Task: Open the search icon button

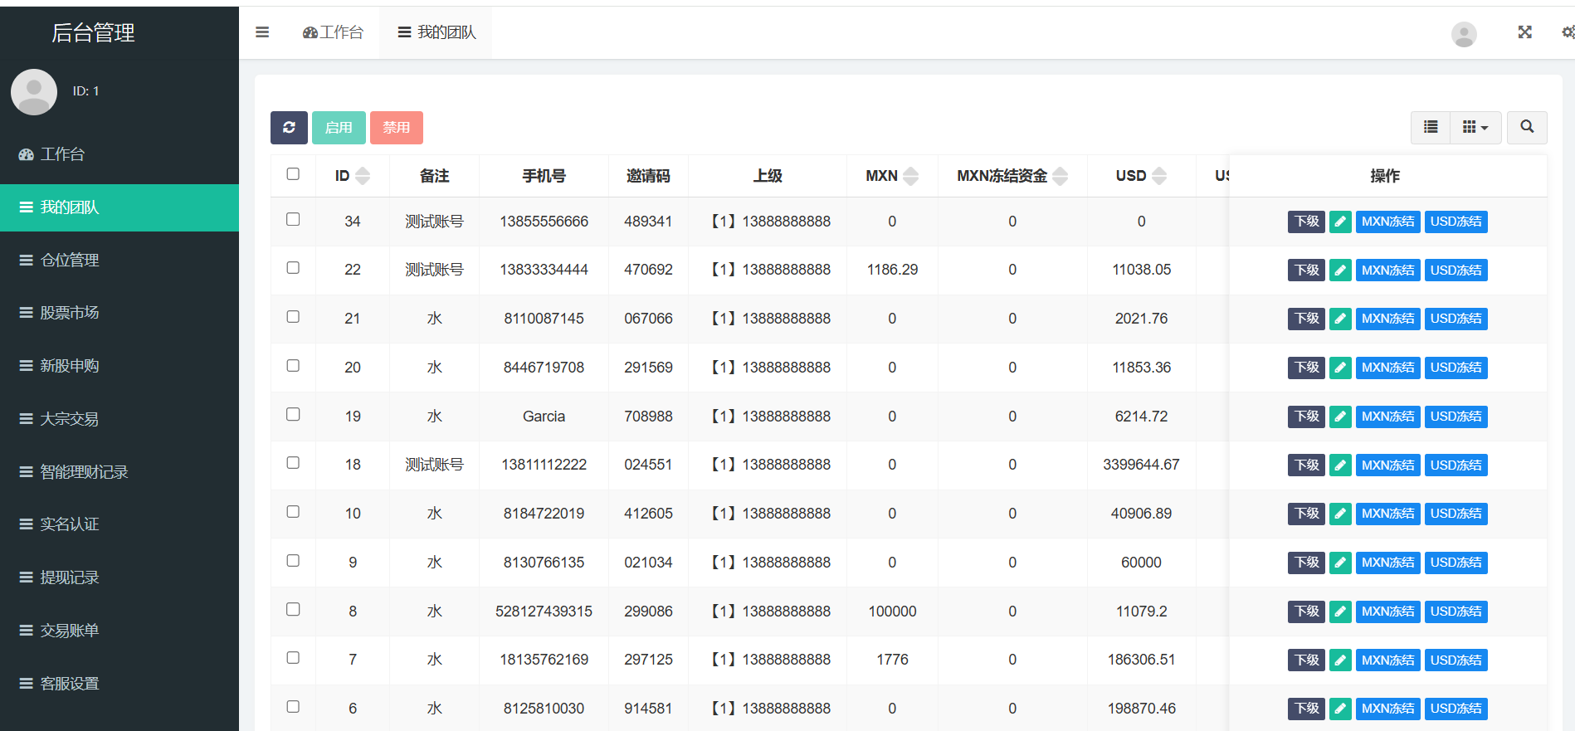Action: point(1526,127)
